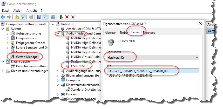Select Computerverwaltung (Lokal) root node
This screenshot has height=109, width=223.
pyautogui.click(x=26, y=24)
